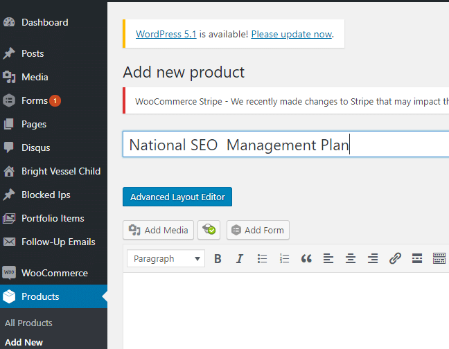Click the product name text field

point(285,145)
